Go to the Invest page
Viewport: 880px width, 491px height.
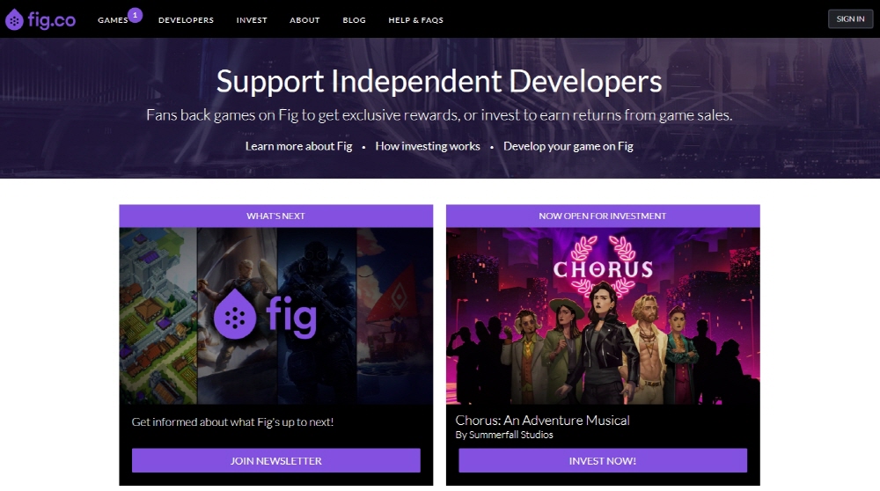click(252, 20)
